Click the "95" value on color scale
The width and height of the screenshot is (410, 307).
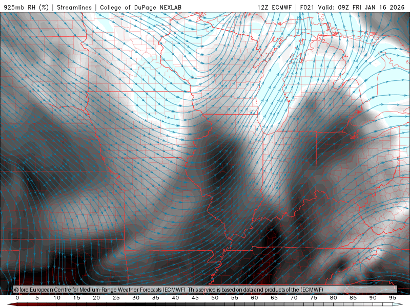393,298
